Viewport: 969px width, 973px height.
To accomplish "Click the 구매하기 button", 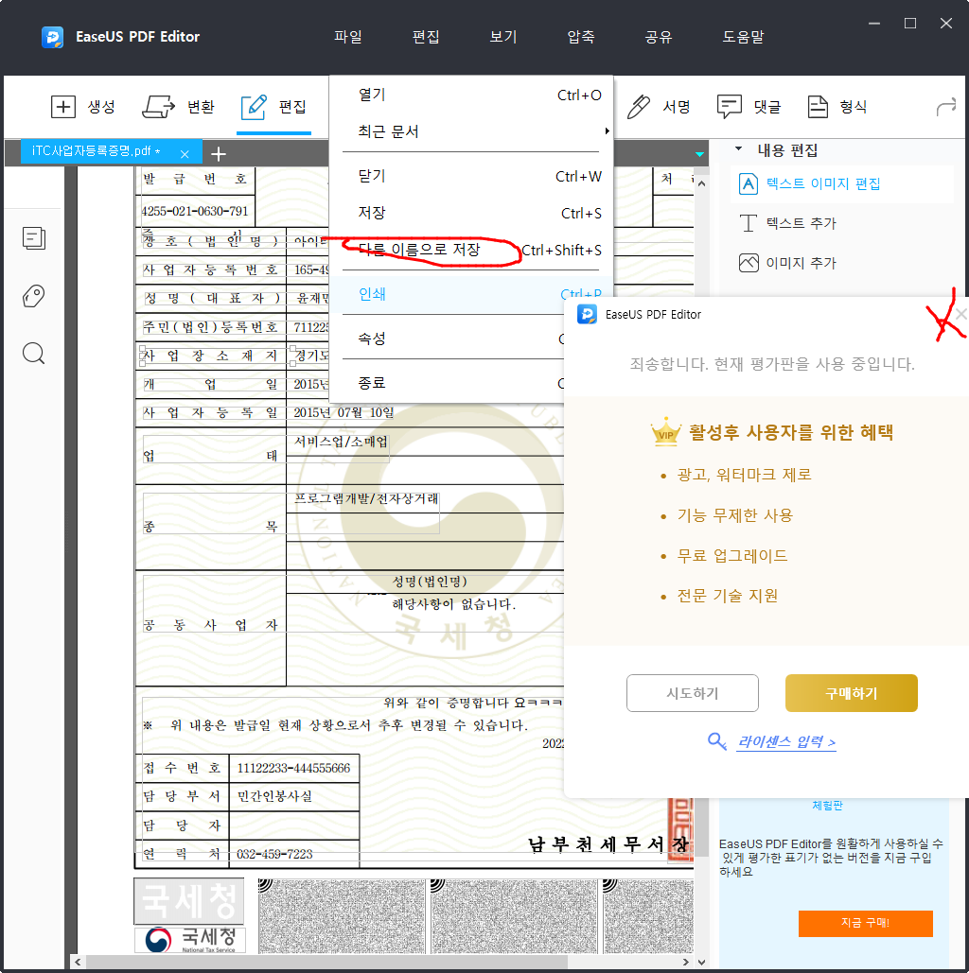I will coord(852,693).
